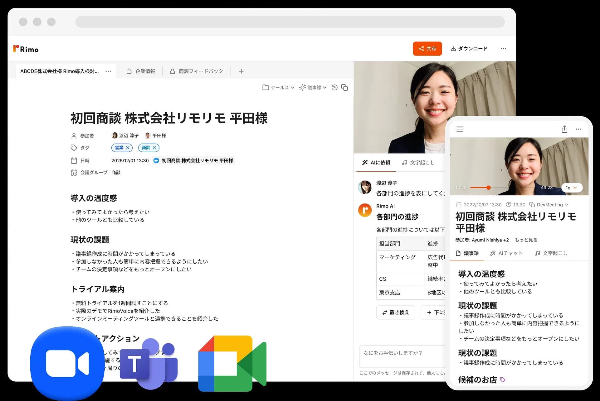Click the copy document icon

coord(344,88)
